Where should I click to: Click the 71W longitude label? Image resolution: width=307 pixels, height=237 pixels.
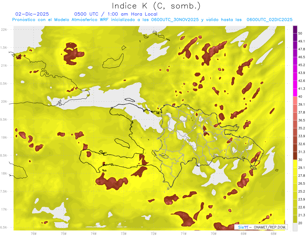(183, 233)
